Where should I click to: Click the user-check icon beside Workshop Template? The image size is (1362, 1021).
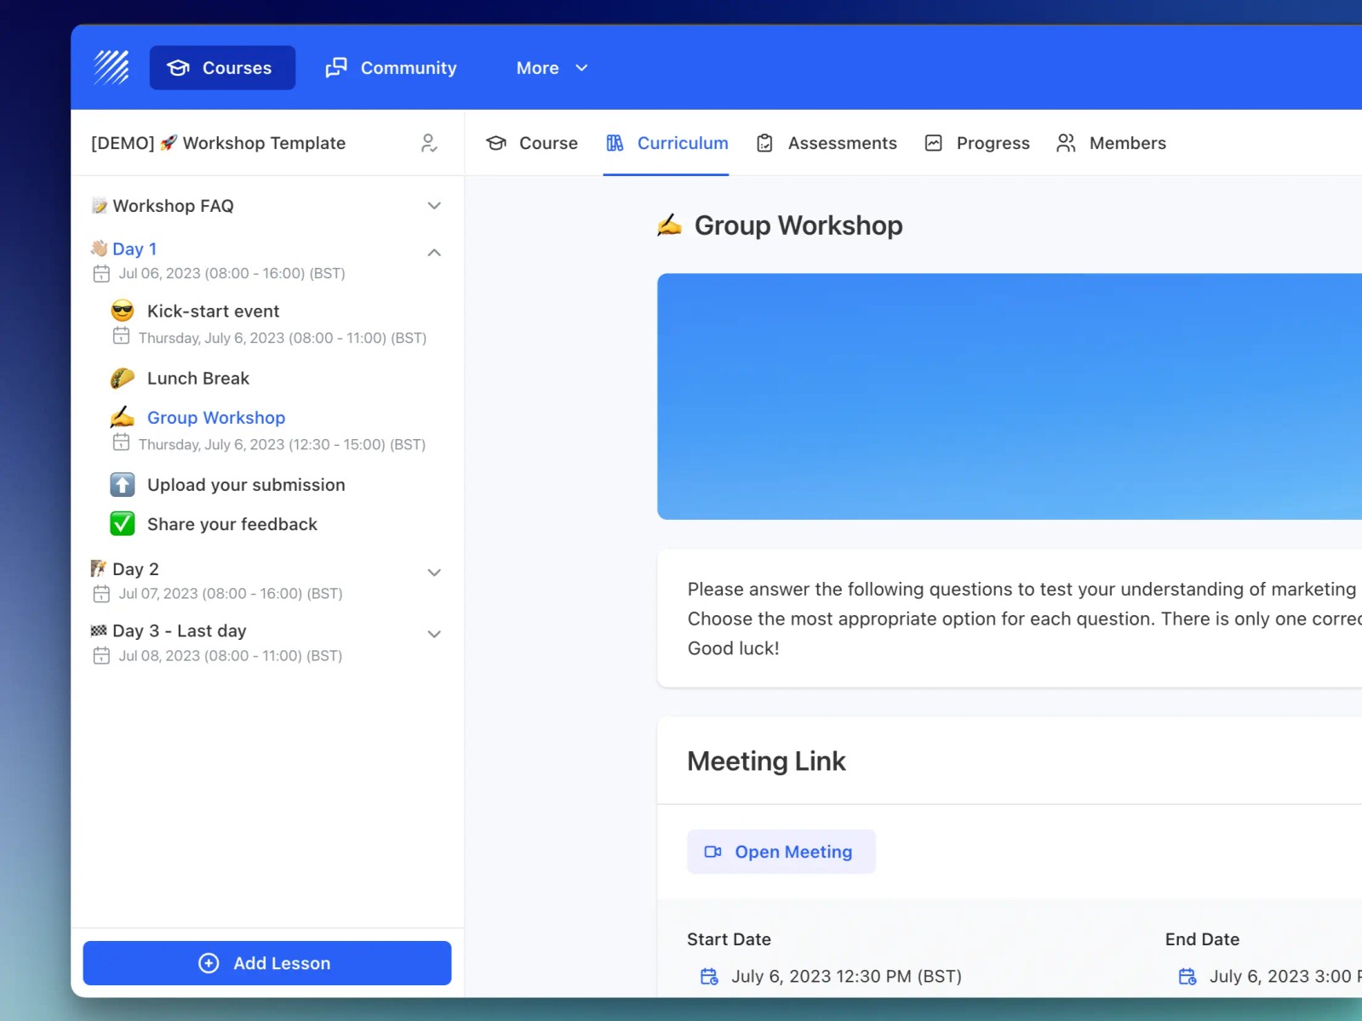pos(430,143)
